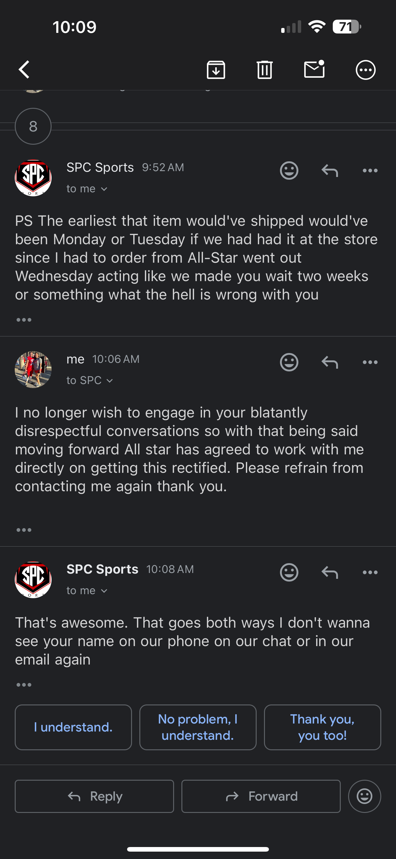This screenshot has width=396, height=859.
Task: Go back using the back arrow
Action: pos(24,70)
